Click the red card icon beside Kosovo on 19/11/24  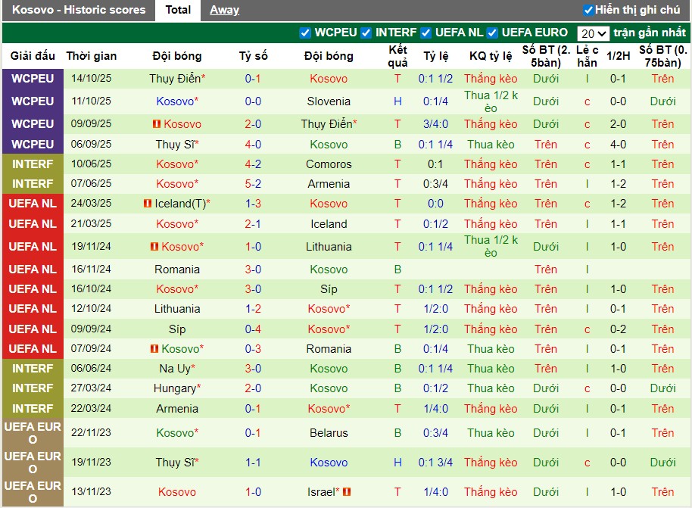pos(154,247)
